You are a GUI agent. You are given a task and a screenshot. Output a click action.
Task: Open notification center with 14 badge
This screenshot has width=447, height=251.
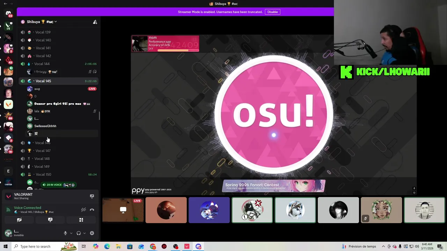tap(440, 246)
